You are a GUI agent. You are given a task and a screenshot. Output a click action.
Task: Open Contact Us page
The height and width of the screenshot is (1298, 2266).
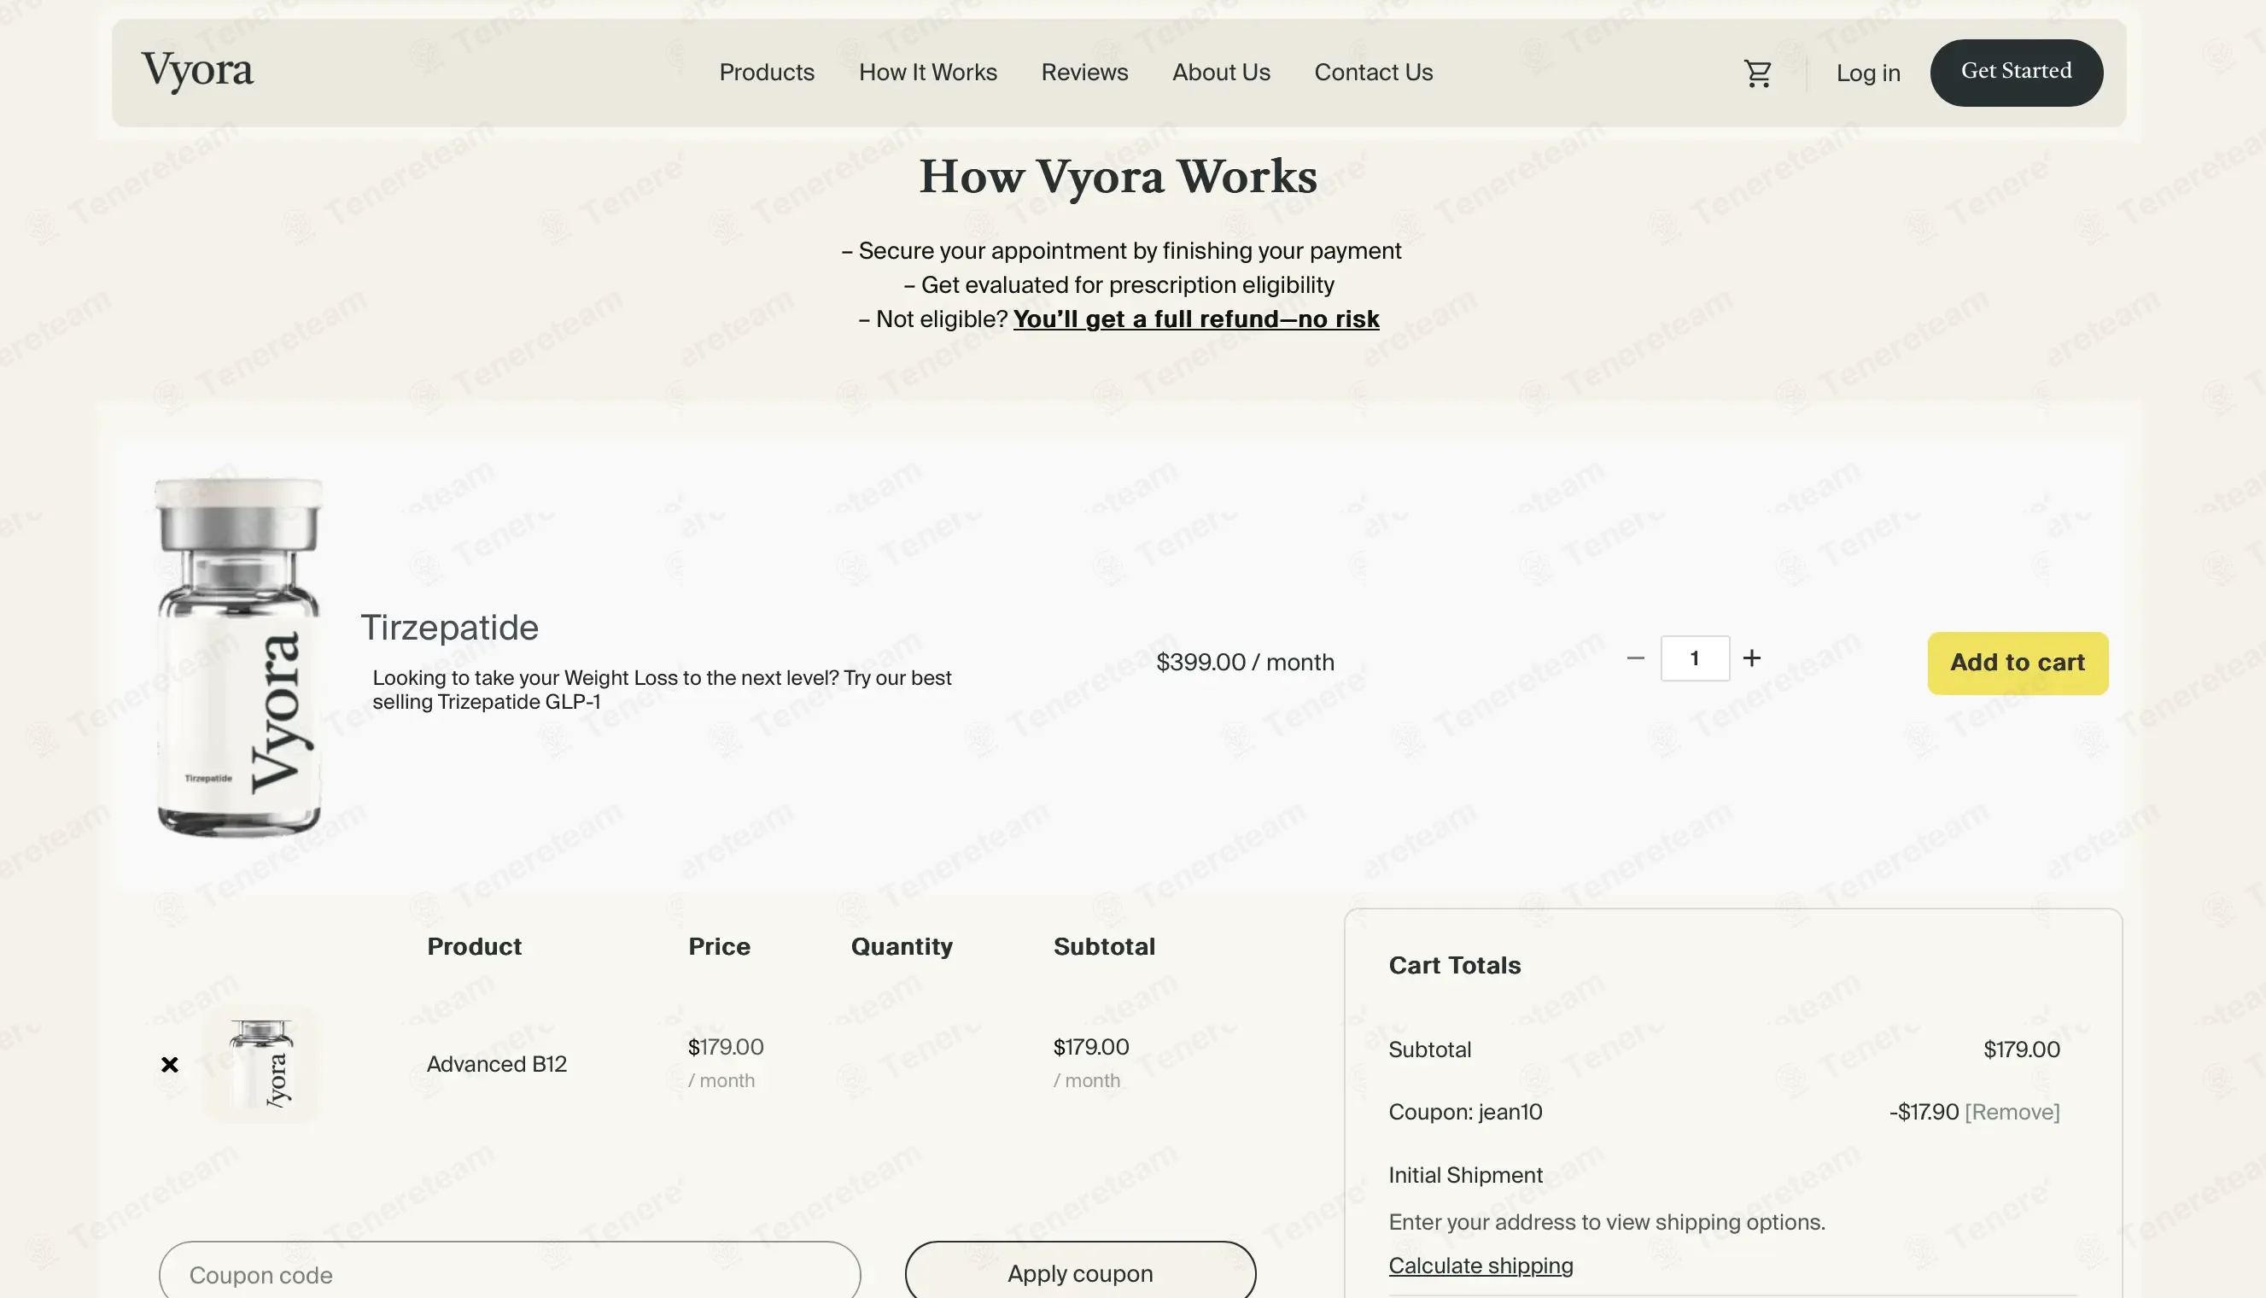(1373, 73)
